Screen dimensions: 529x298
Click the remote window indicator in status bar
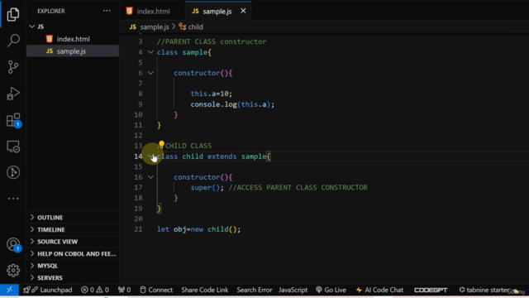9,290
